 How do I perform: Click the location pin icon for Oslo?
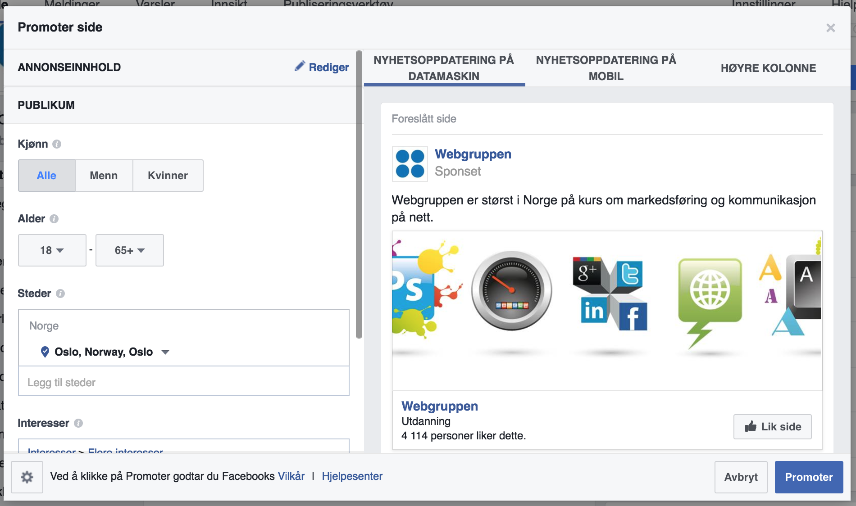click(45, 352)
